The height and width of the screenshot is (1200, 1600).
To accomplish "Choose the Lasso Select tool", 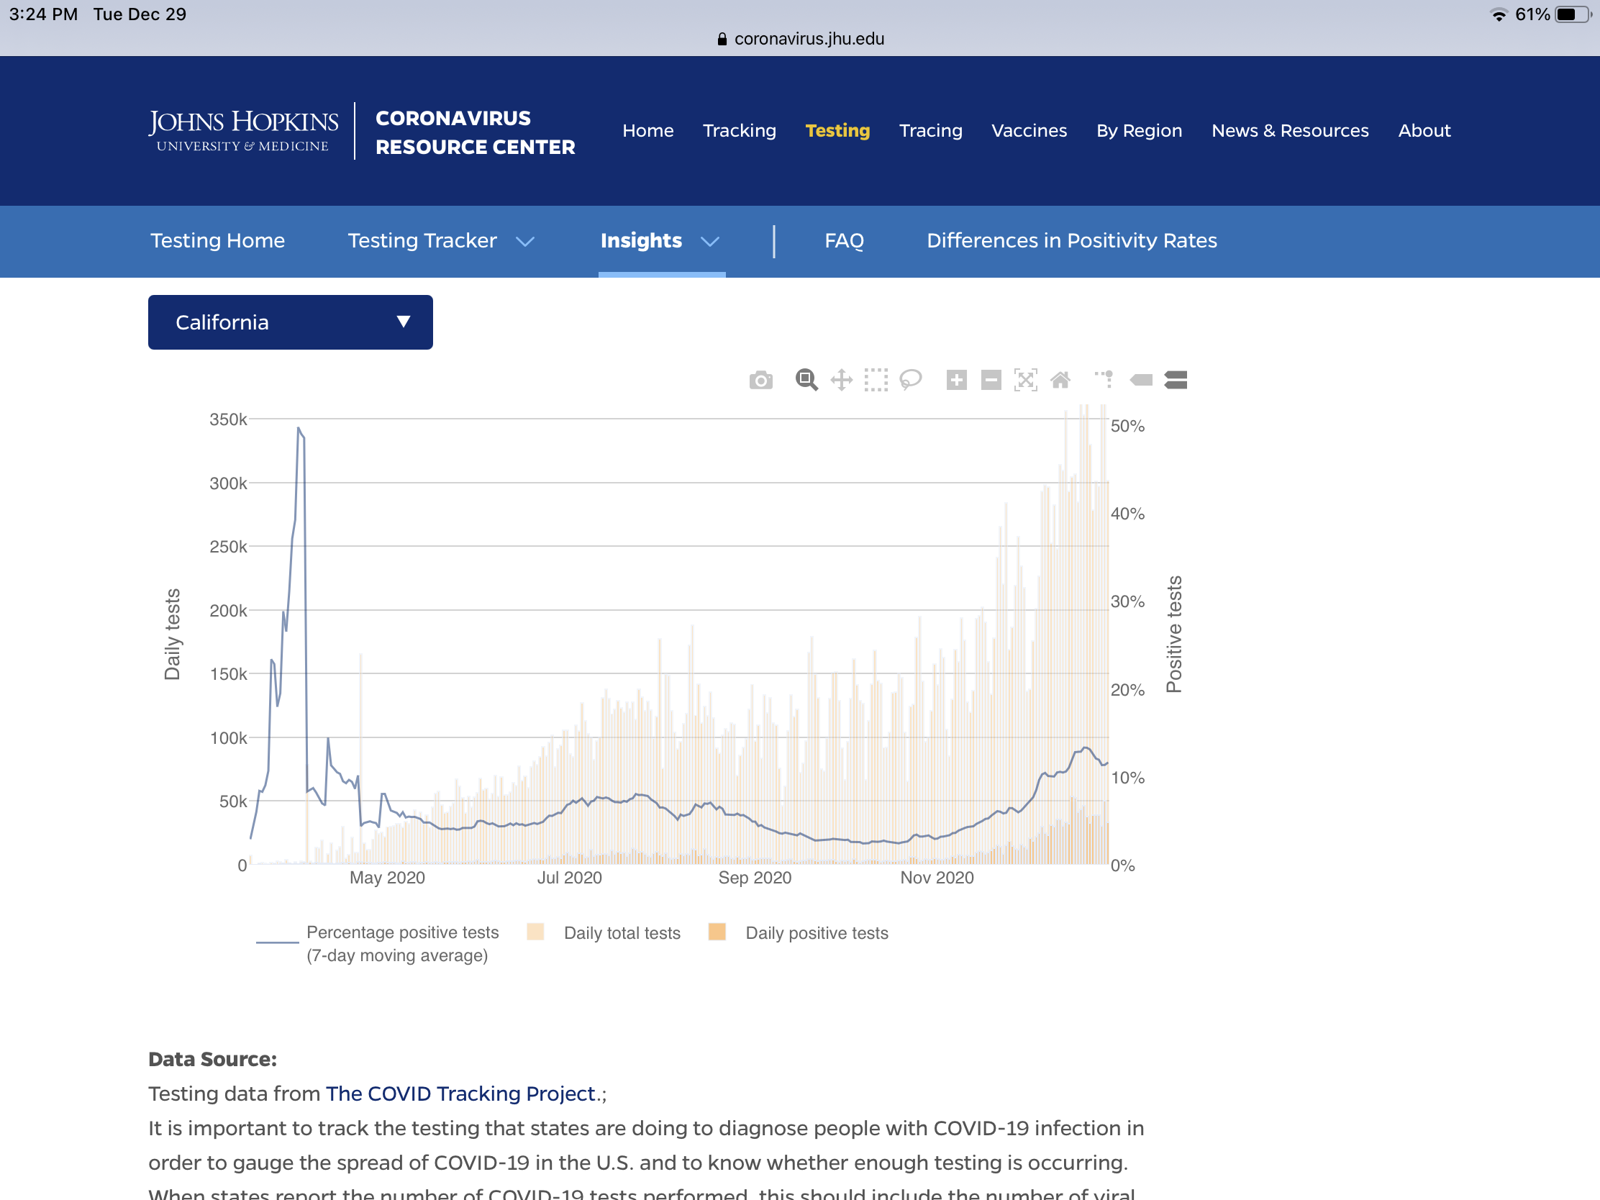I will coord(910,380).
